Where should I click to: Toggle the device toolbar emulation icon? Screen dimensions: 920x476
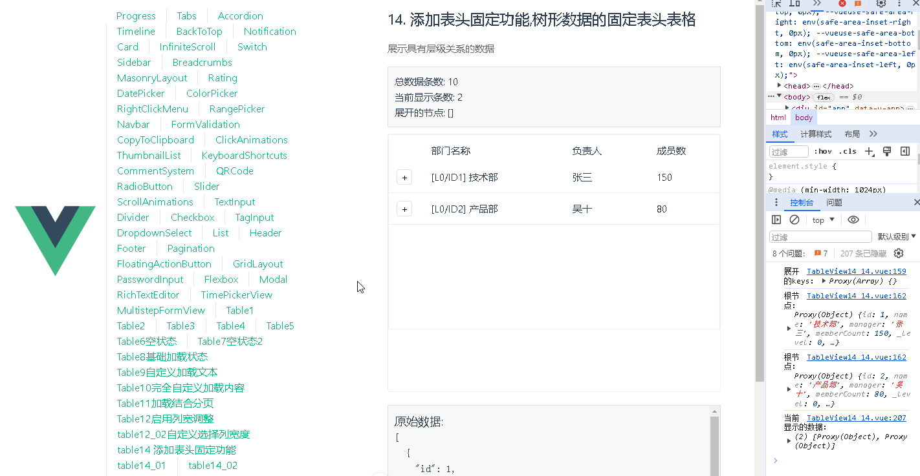(x=794, y=5)
